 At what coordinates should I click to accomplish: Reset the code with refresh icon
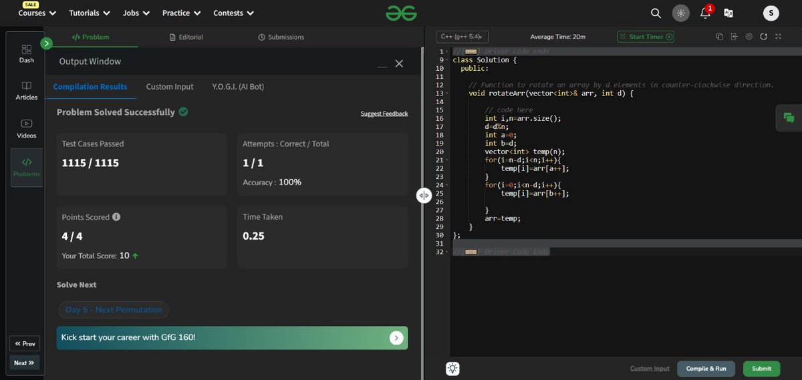click(763, 37)
